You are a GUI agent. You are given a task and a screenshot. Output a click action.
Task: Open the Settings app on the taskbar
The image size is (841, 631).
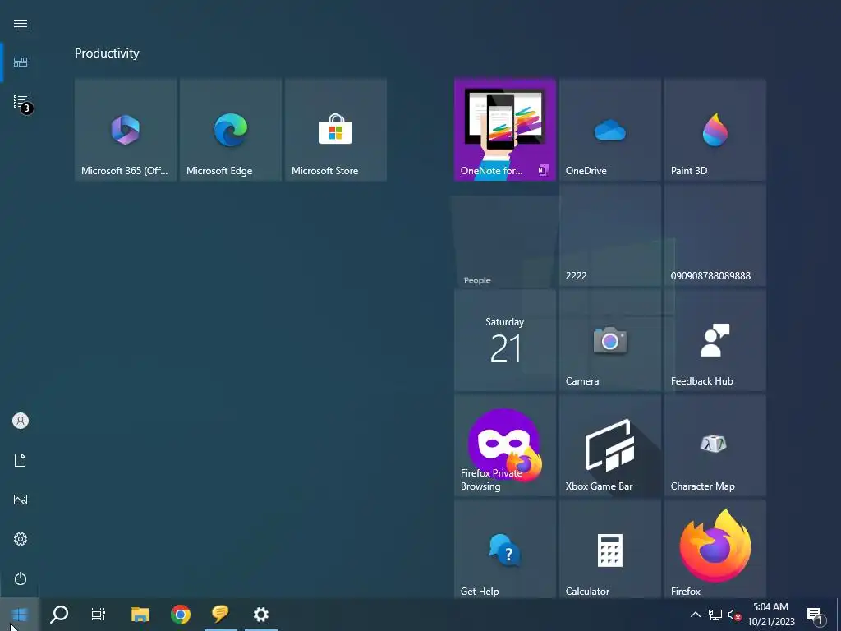click(261, 615)
